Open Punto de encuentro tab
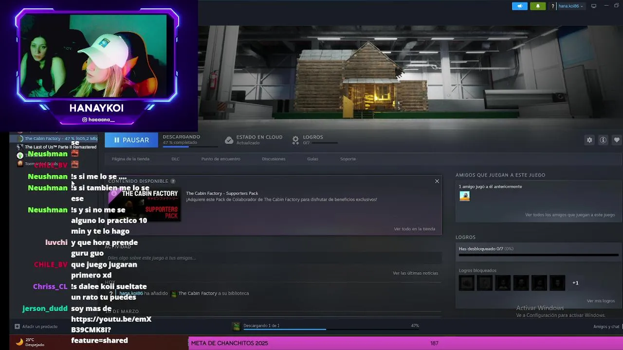The height and width of the screenshot is (350, 623). 220,159
